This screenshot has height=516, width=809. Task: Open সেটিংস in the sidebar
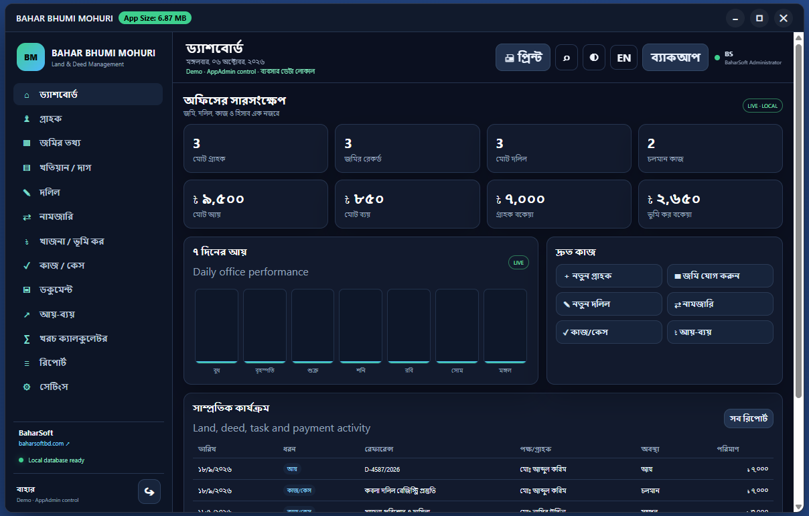coord(88,387)
